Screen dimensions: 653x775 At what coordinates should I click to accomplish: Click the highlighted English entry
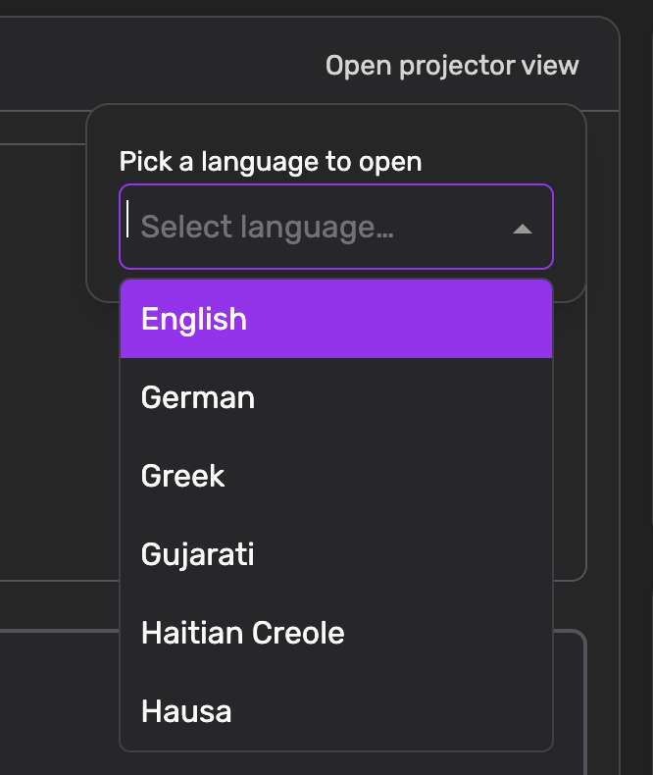pos(336,319)
